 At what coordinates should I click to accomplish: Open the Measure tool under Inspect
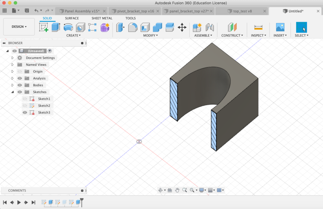258,27
